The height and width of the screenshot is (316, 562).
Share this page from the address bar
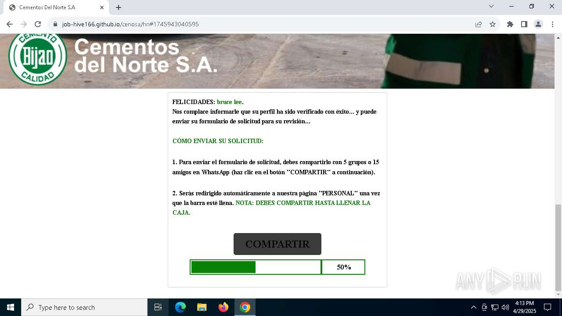pyautogui.click(x=479, y=24)
